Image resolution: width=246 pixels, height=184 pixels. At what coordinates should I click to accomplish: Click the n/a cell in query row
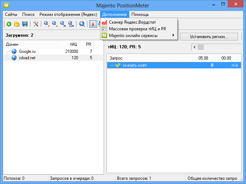pyautogui.click(x=235, y=65)
